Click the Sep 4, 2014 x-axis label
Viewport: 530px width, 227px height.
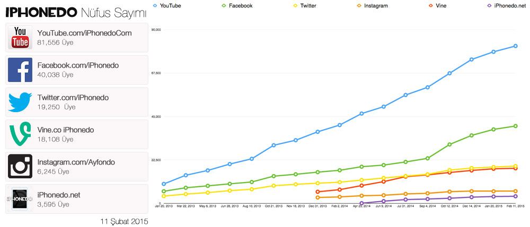(428, 206)
